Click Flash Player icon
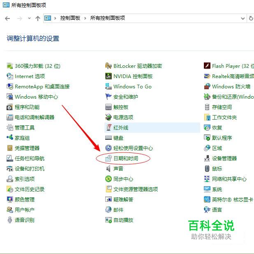The width and height of the screenshot is (254, 254). [x=207, y=66]
